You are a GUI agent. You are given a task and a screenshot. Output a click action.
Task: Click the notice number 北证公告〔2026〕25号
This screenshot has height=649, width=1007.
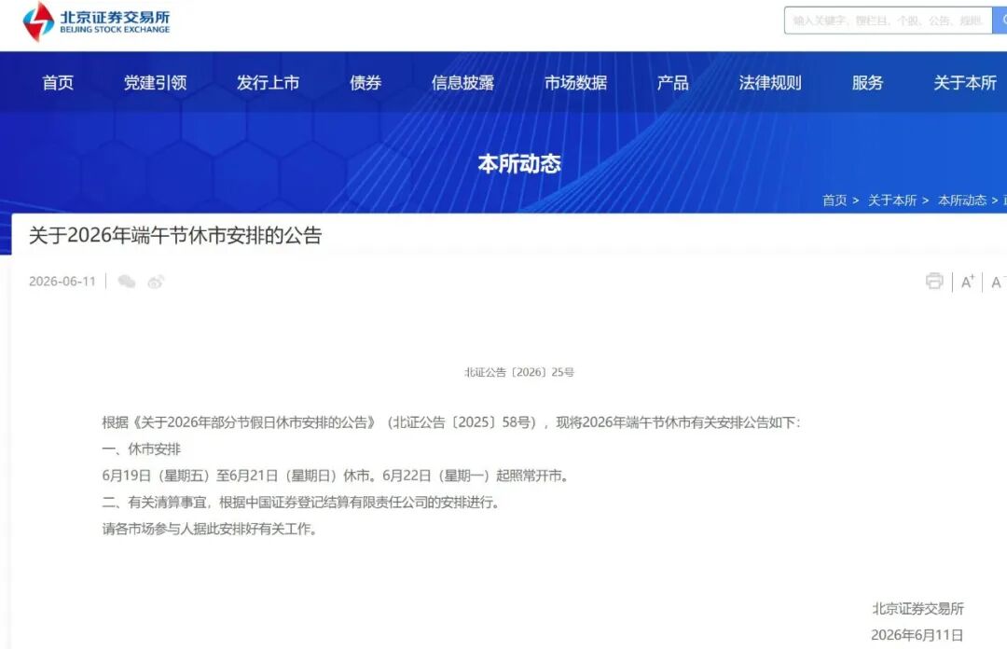coord(519,372)
